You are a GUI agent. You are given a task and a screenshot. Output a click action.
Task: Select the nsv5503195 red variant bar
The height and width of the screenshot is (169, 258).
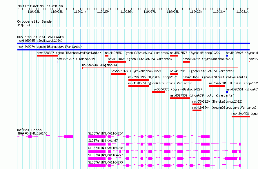139,80
